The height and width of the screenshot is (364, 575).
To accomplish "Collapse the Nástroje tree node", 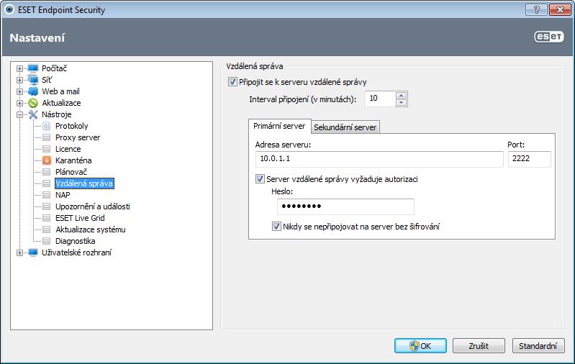I will [x=20, y=114].
